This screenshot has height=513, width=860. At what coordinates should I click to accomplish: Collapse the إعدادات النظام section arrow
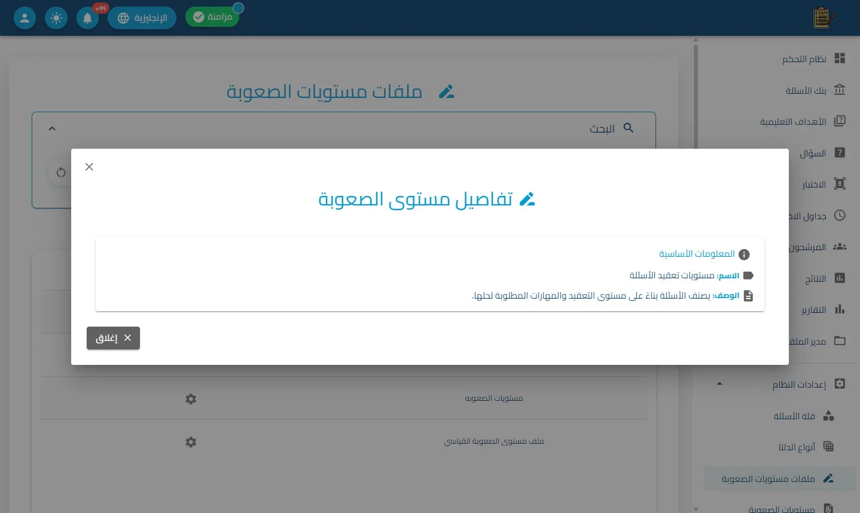[x=719, y=384]
